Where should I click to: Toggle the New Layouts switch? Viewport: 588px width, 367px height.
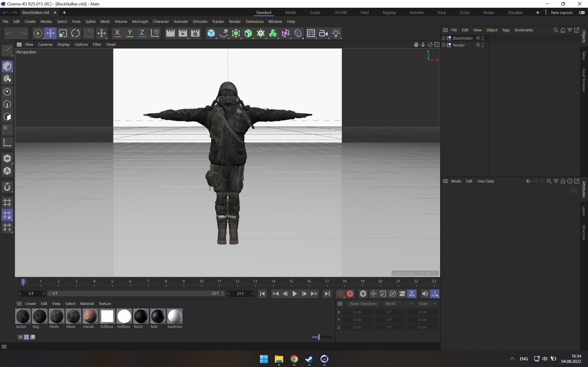(x=582, y=13)
